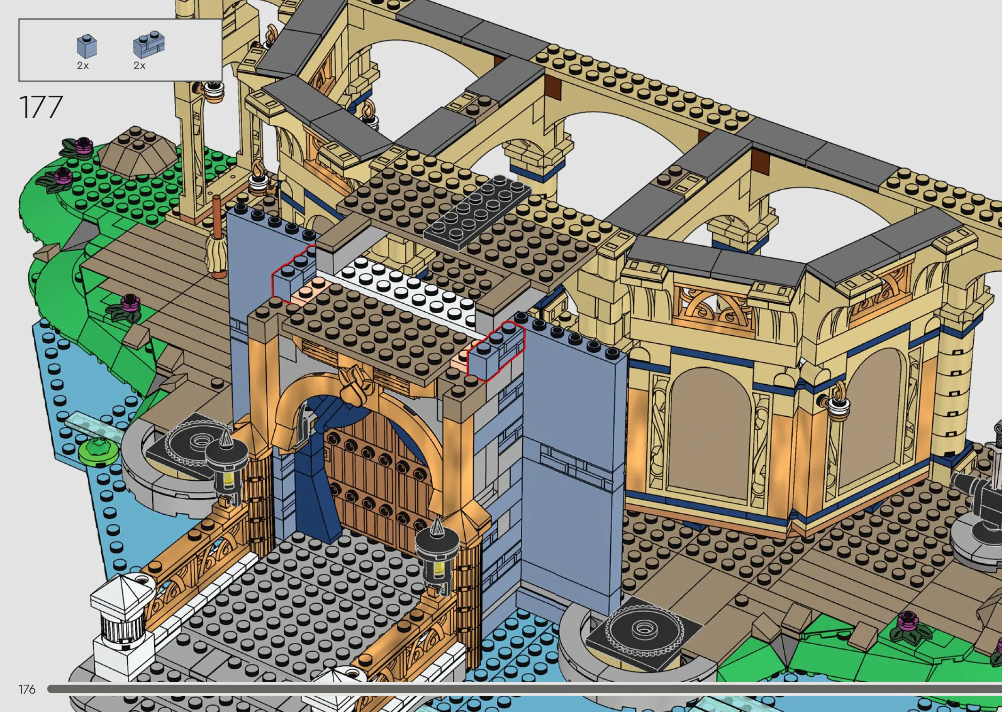The width and height of the screenshot is (1002, 712).
Task: Select the quantity '2x' under the 1x1 brick
Action: pyautogui.click(x=83, y=65)
